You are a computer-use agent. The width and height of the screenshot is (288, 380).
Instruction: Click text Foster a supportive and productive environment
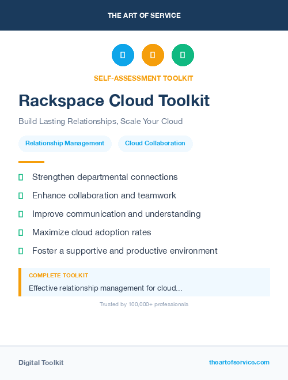click(125, 251)
